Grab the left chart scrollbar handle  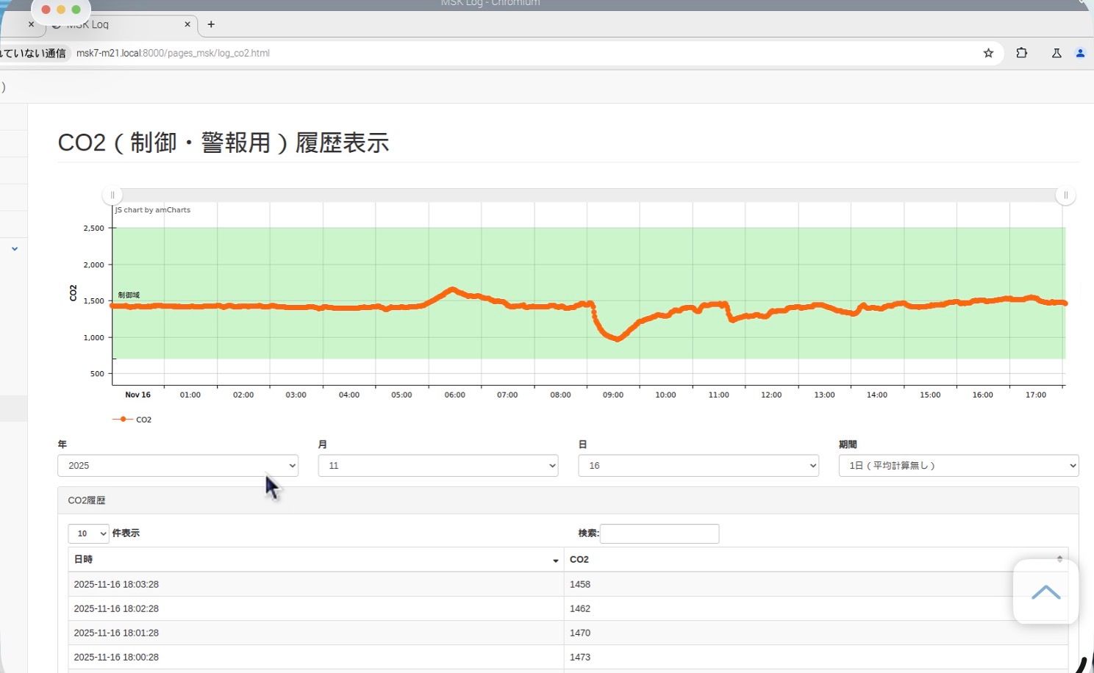click(x=112, y=195)
